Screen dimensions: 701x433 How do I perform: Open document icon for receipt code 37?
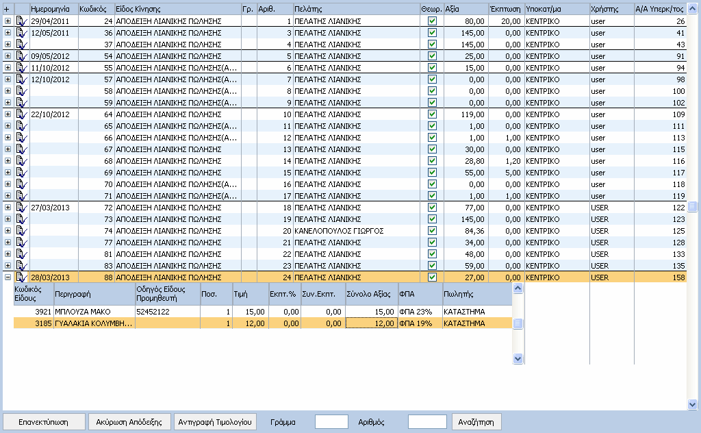pyautogui.click(x=21, y=45)
